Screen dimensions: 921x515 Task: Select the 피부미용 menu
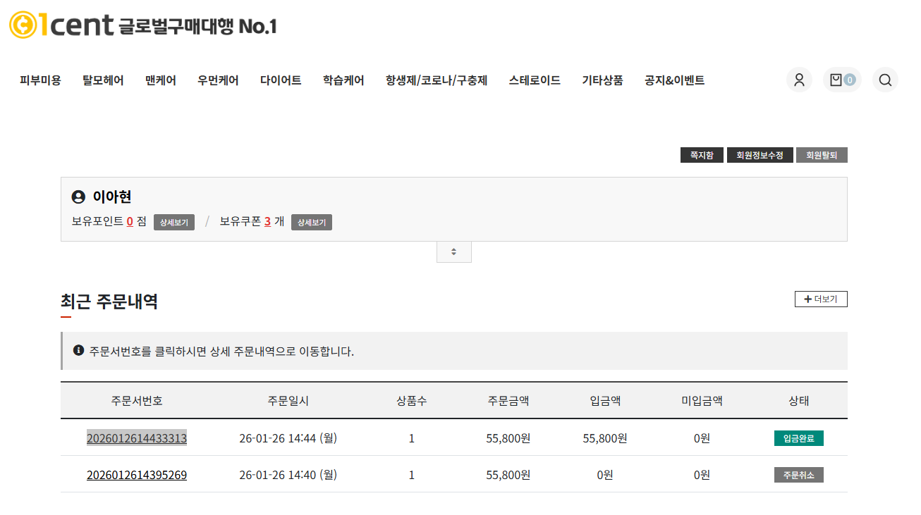click(x=40, y=80)
